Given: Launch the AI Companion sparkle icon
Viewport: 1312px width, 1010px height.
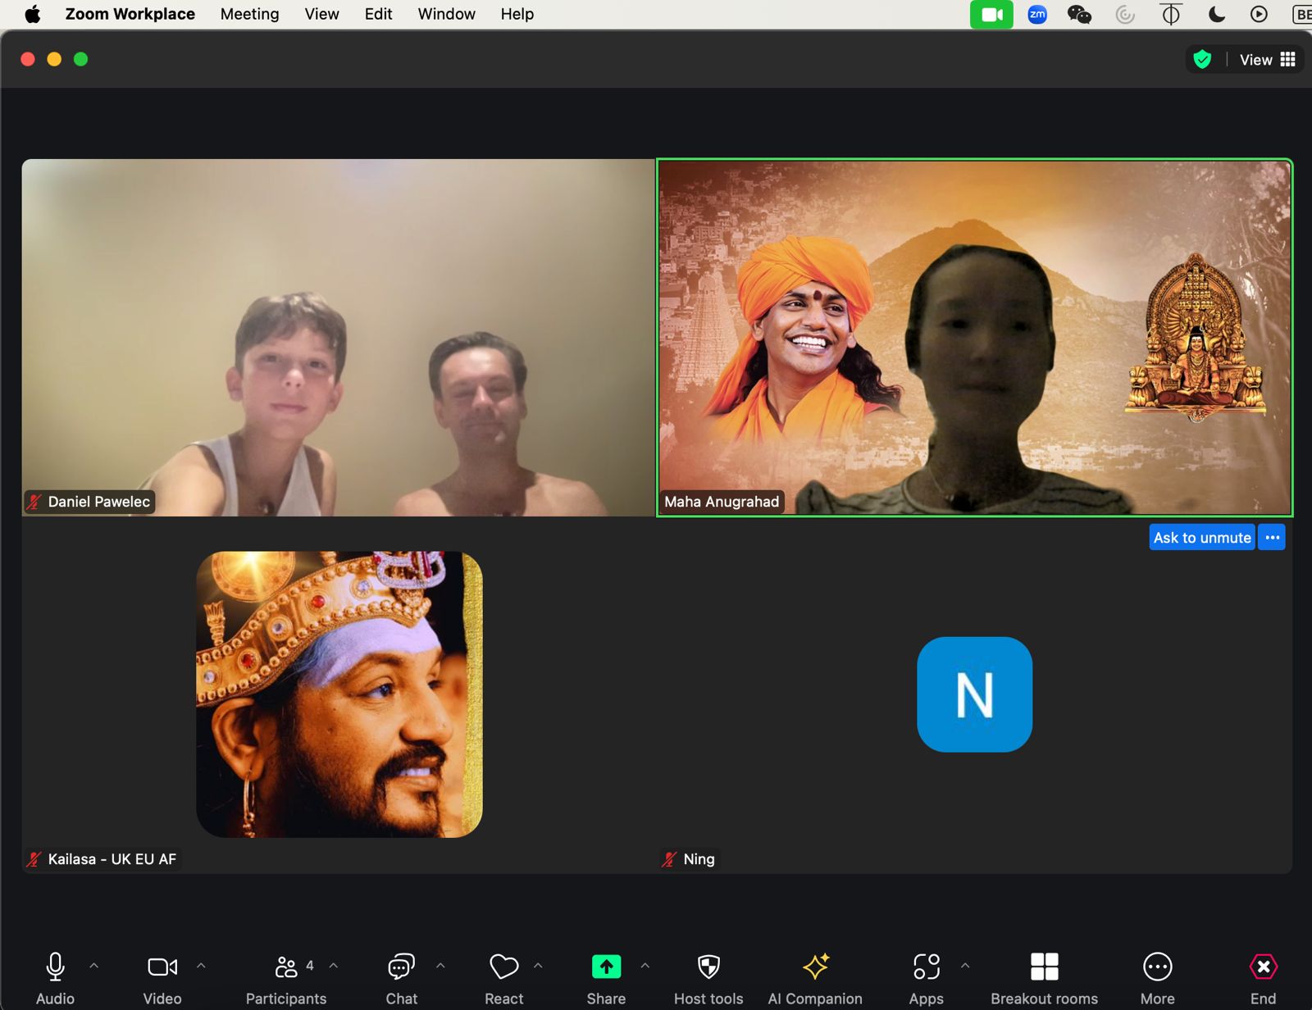Looking at the screenshot, I should point(815,967).
